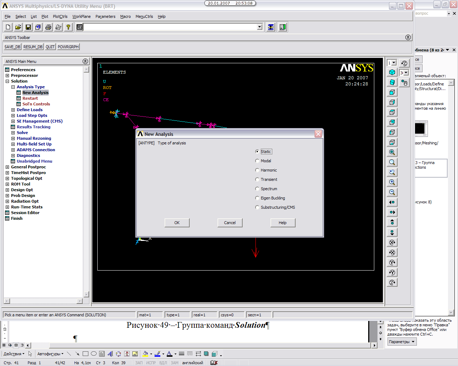Click the Zoom Out minus magnifier
The width and height of the screenshot is (458, 366).
point(392,192)
